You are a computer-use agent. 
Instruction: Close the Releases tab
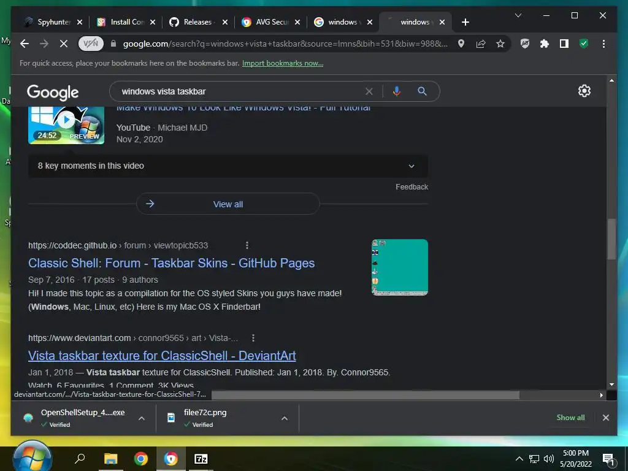coord(225,22)
